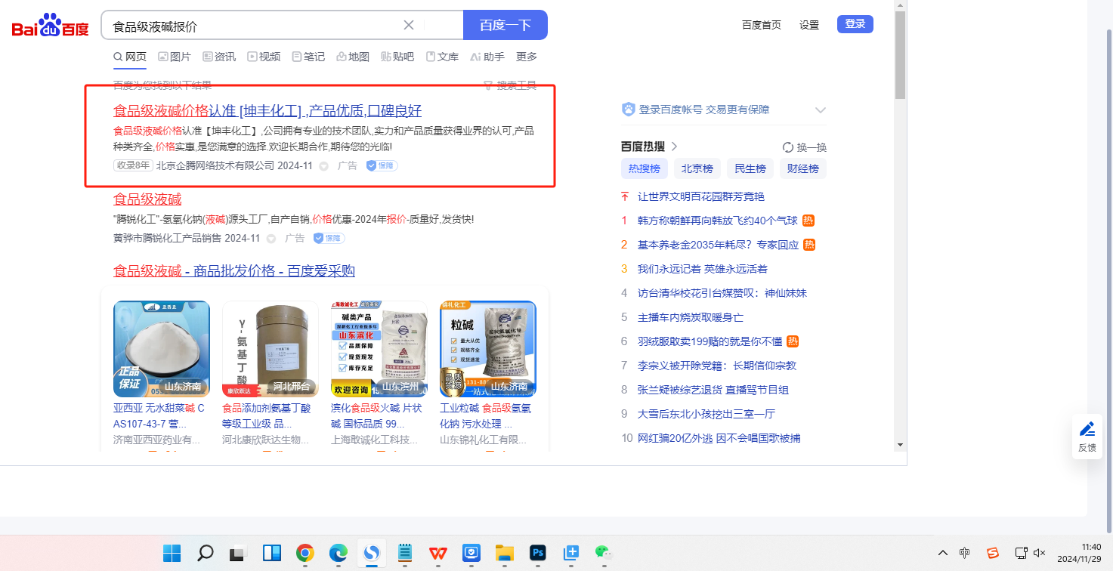
Task: Switch to the 文库 tab
Action: 442,57
